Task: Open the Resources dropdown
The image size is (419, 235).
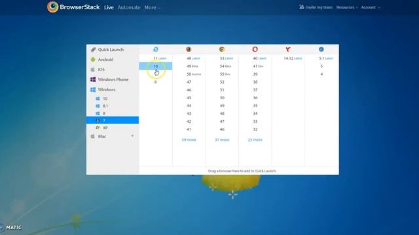Action: click(x=347, y=7)
